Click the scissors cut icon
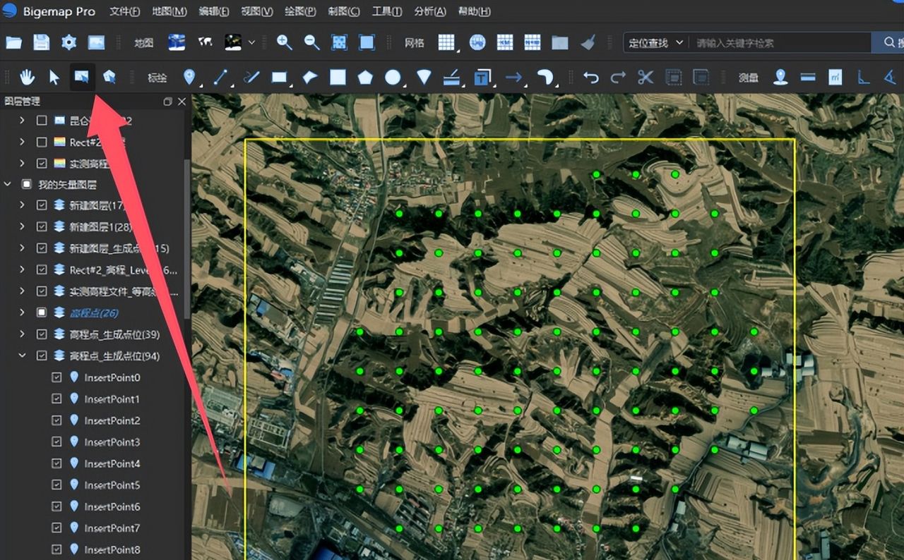 pyautogui.click(x=645, y=78)
